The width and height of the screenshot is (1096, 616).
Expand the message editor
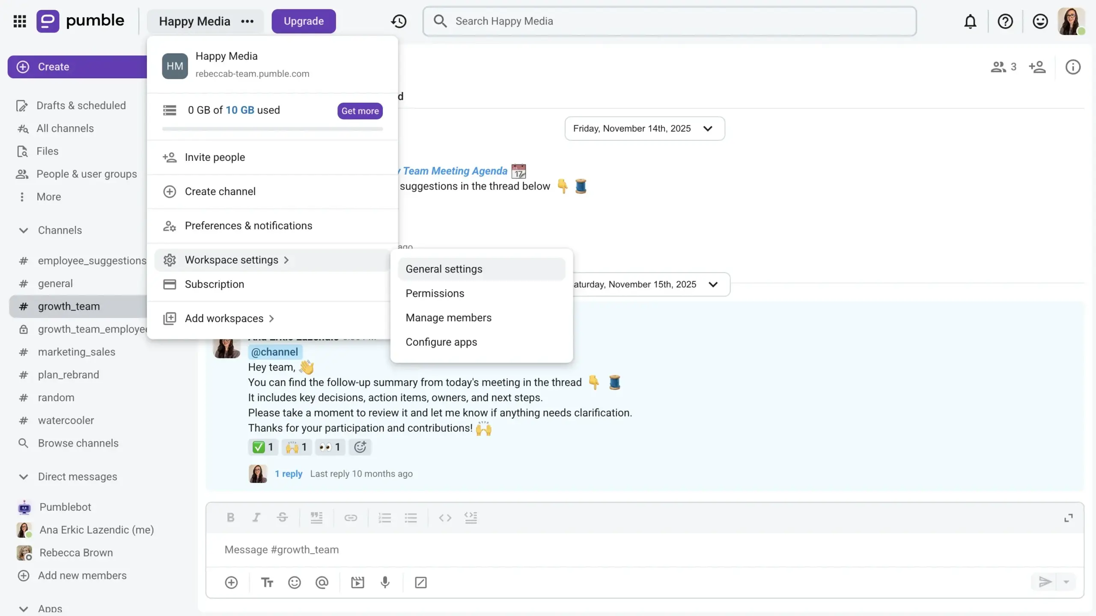1069,518
